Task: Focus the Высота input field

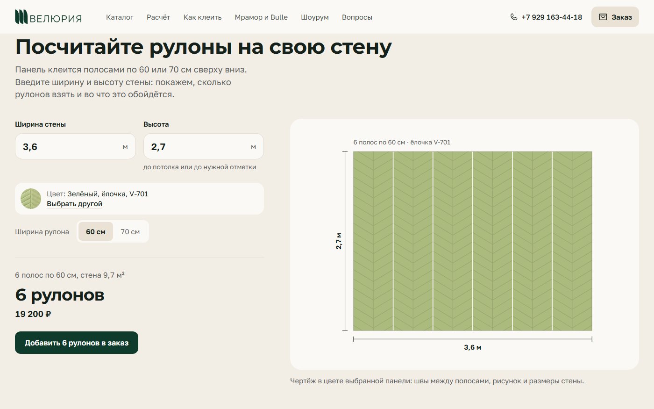Action: [x=203, y=146]
